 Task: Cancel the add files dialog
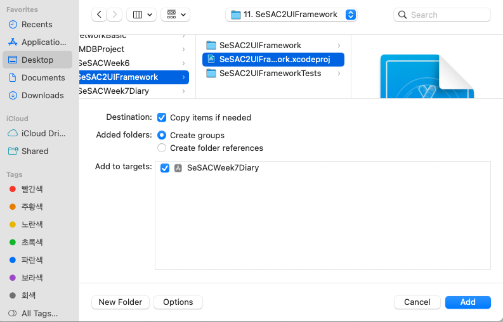[417, 302]
